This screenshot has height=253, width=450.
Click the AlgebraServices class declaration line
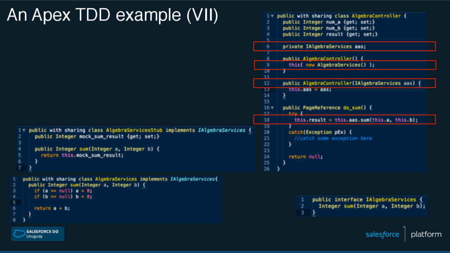click(x=120, y=179)
